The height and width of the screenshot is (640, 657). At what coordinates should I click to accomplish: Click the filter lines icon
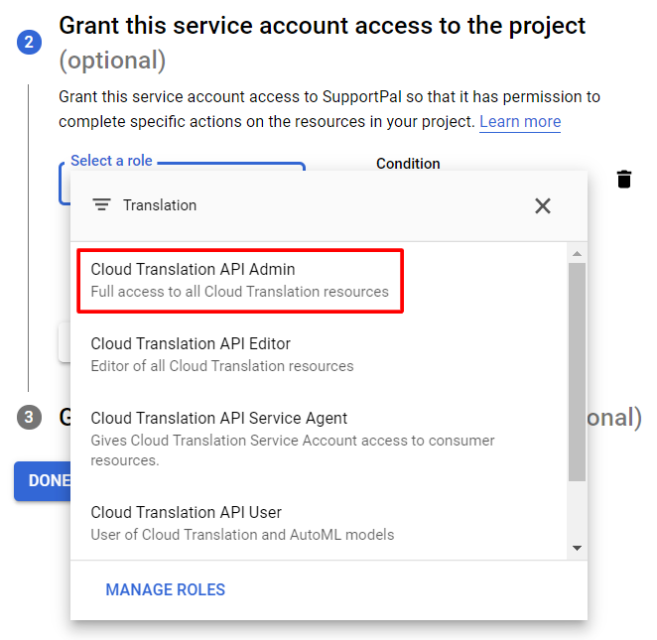[101, 204]
